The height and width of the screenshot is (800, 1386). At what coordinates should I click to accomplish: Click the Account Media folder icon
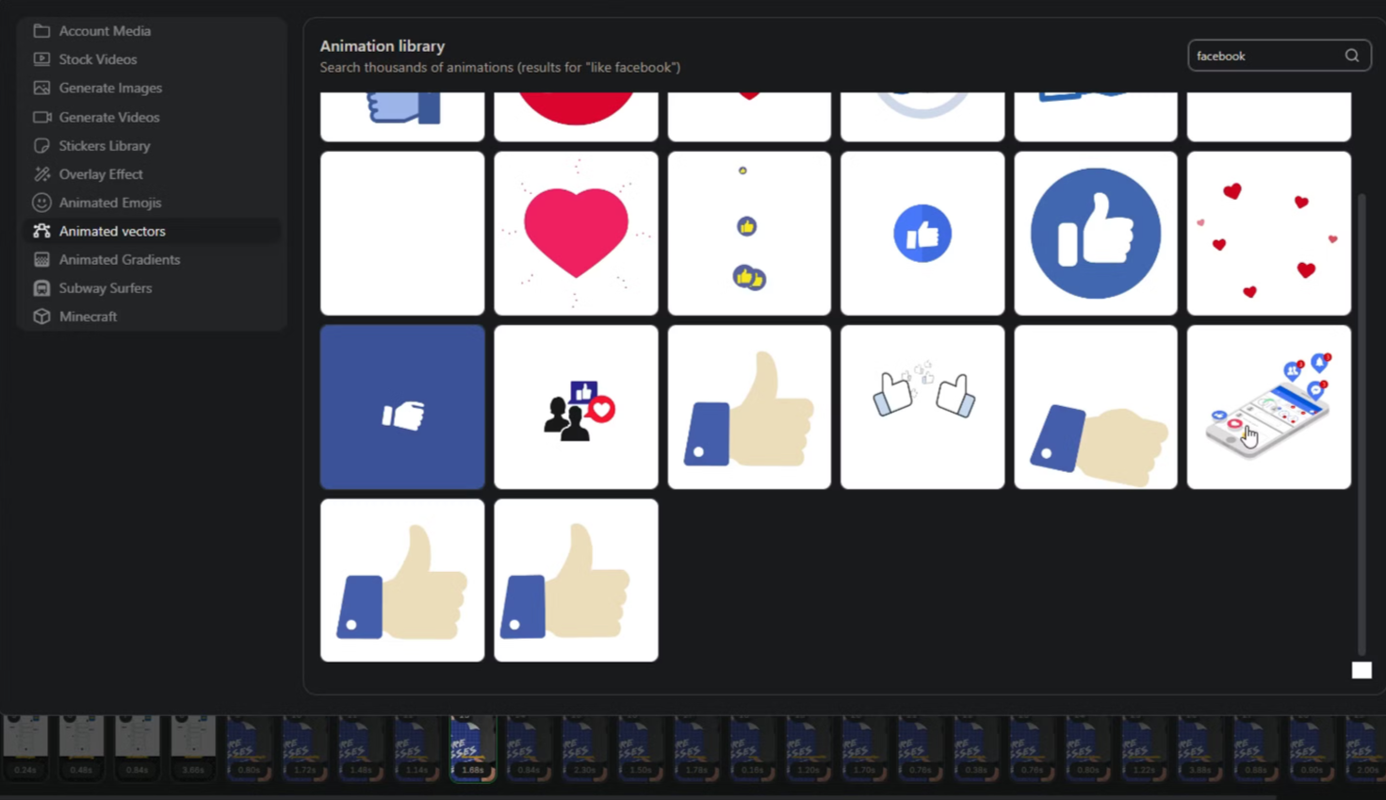pos(41,31)
